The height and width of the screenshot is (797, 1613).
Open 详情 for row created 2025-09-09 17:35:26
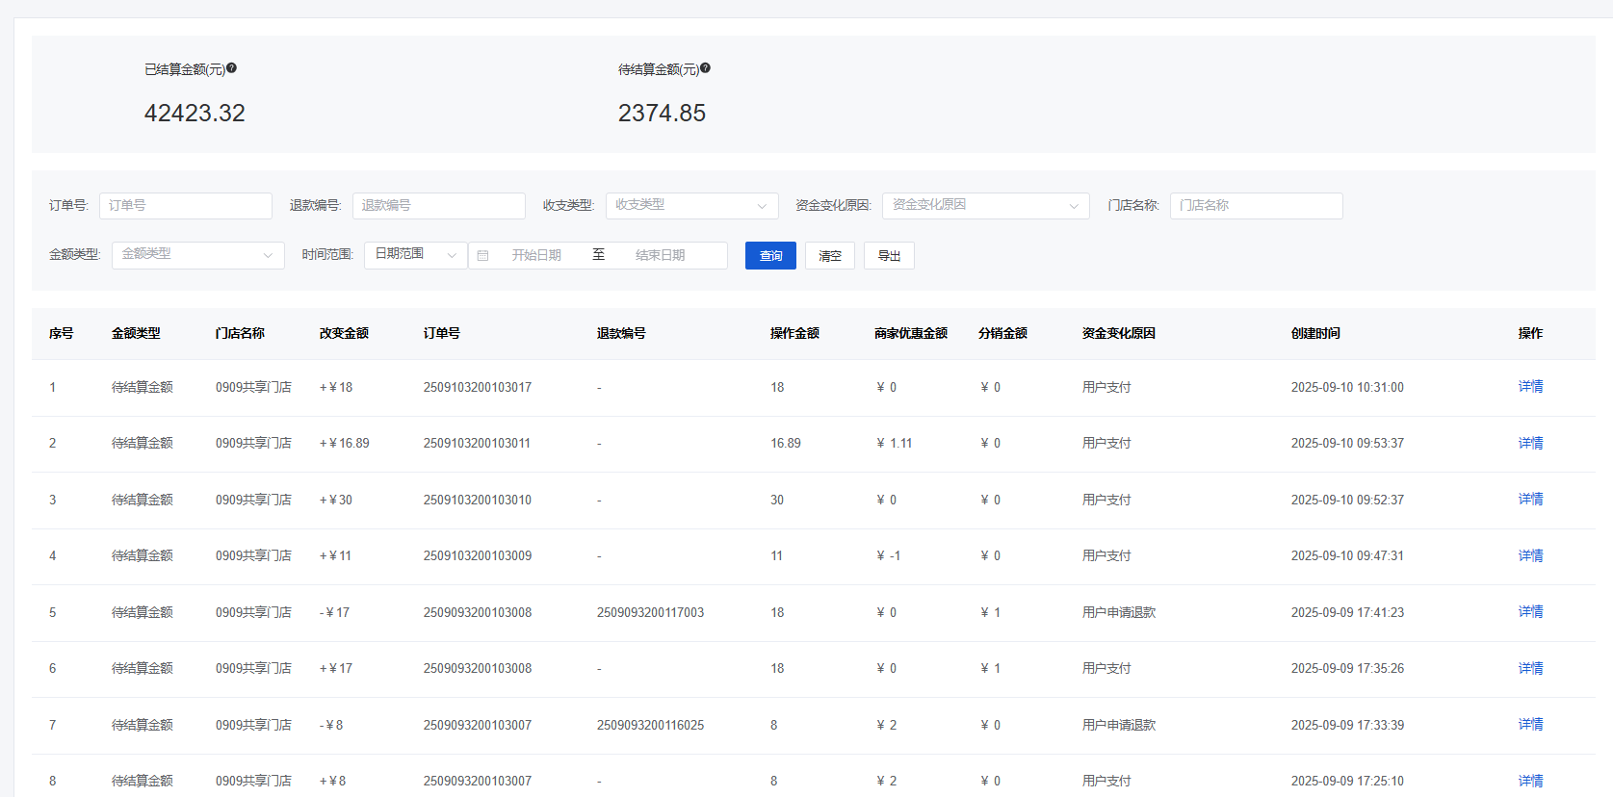click(x=1531, y=668)
